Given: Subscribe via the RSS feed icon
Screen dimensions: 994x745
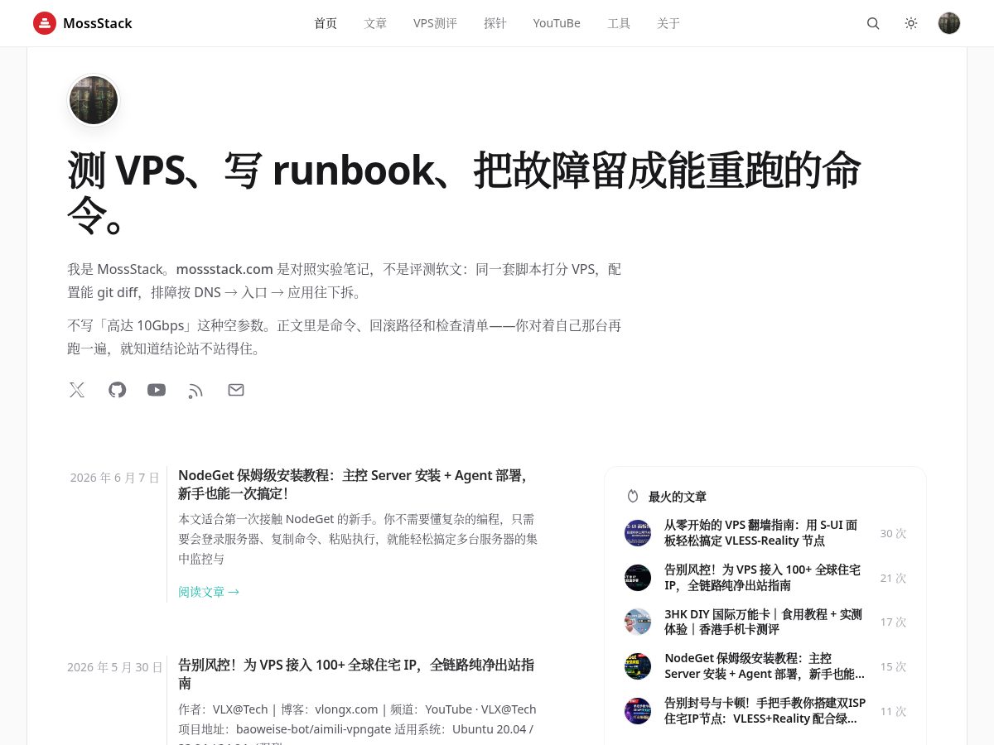Looking at the screenshot, I should (x=195, y=390).
